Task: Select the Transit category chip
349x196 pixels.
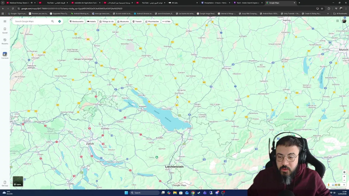Action: 137,22
